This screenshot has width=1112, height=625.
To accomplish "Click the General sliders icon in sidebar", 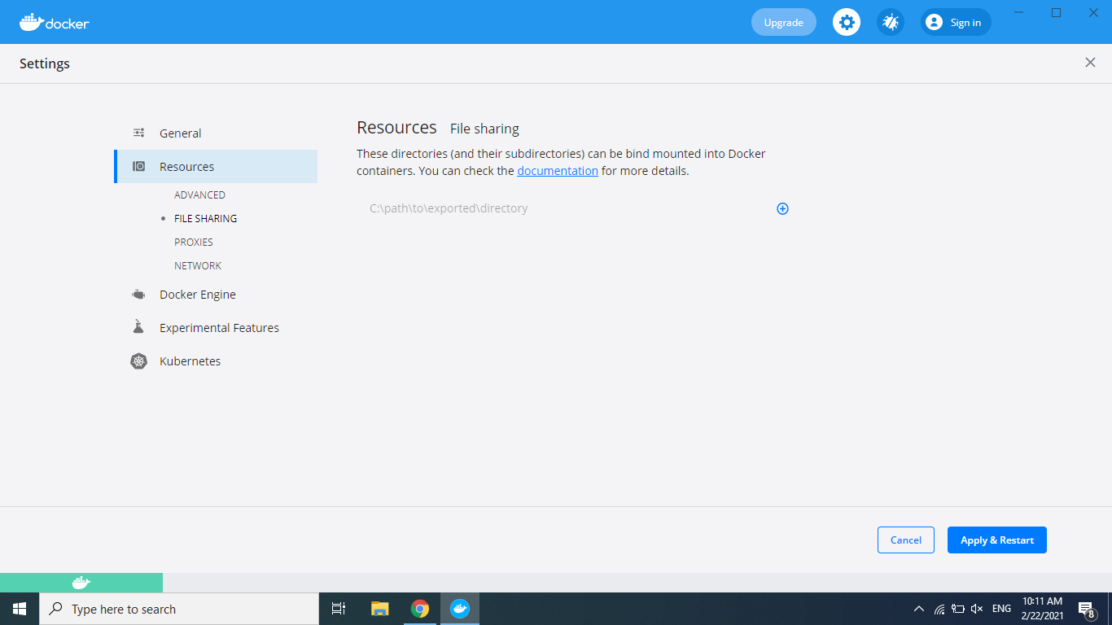I will coord(138,133).
